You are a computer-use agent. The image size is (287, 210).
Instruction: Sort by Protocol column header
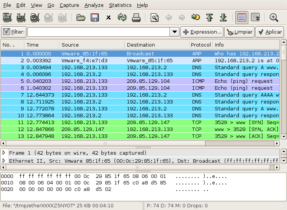tap(201, 45)
